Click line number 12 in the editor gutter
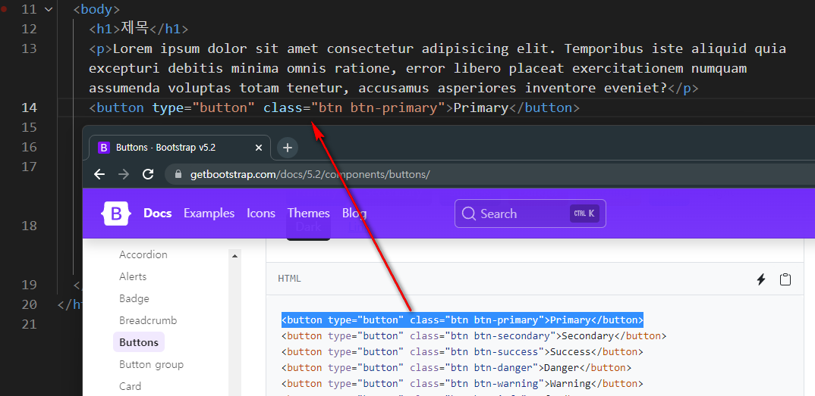The width and height of the screenshot is (815, 396). (30, 29)
